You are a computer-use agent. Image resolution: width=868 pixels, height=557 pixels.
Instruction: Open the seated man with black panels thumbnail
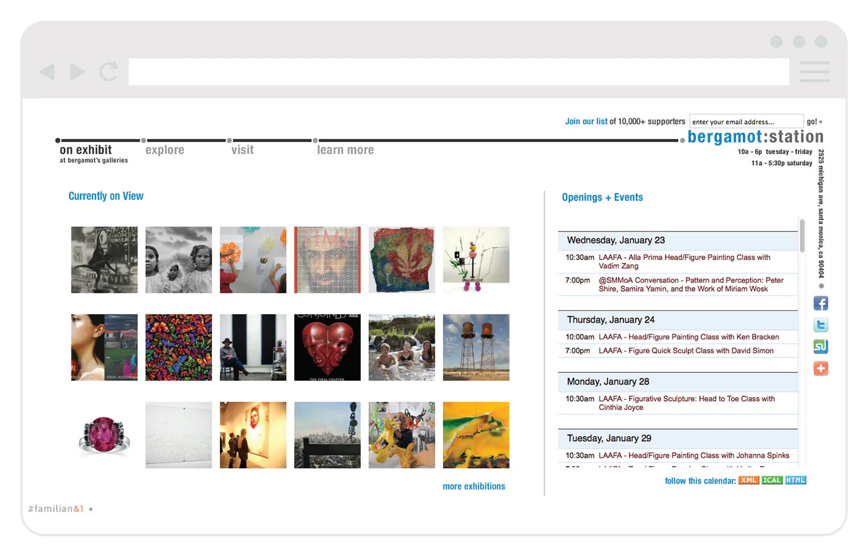click(253, 348)
